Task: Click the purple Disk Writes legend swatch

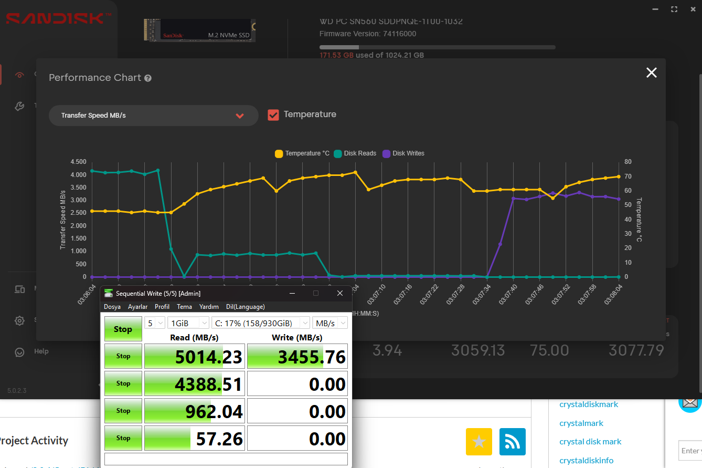Action: pyautogui.click(x=387, y=154)
